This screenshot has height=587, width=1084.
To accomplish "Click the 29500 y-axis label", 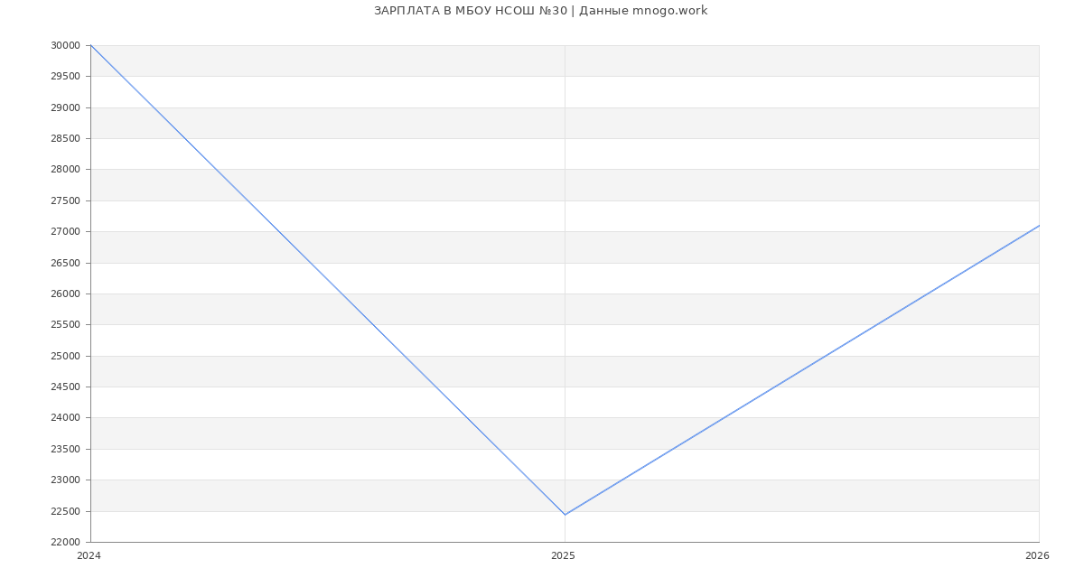I will click(x=65, y=77).
